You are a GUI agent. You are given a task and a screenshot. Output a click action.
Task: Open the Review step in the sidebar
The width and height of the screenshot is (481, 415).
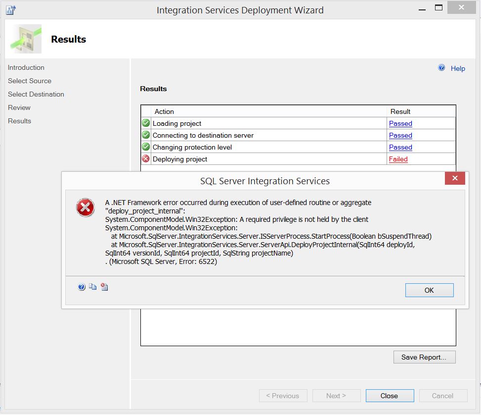[19, 107]
